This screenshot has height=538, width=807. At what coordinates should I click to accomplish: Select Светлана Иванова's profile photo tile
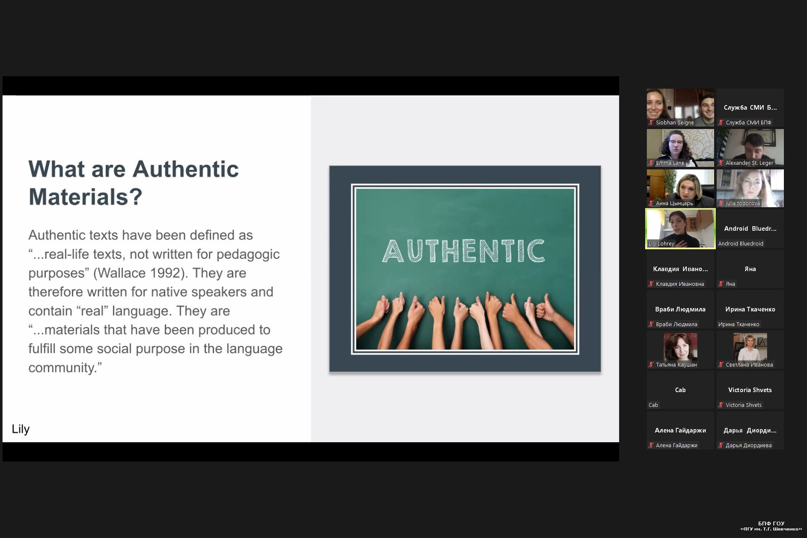coord(750,349)
